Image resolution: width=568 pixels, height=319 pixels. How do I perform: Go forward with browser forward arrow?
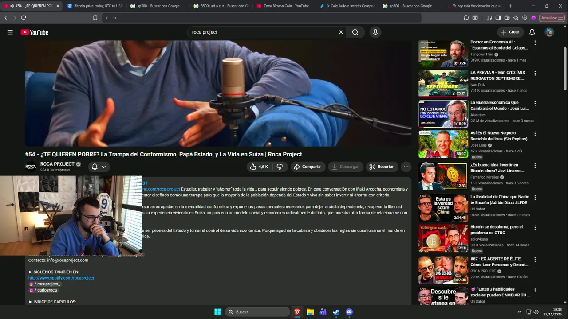15,18
